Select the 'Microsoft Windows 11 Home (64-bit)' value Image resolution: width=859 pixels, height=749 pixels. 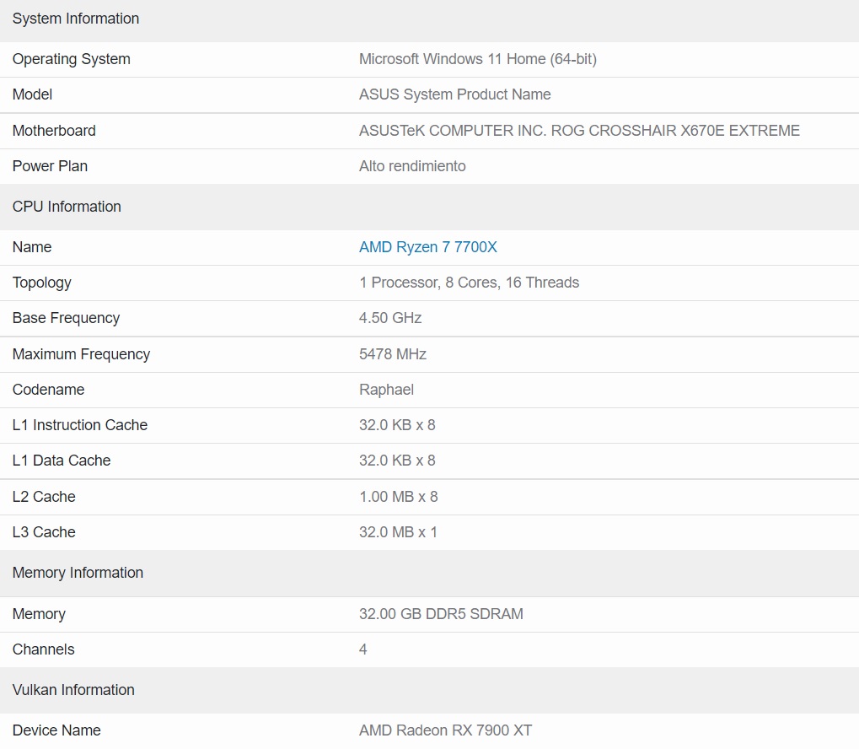pyautogui.click(x=478, y=59)
